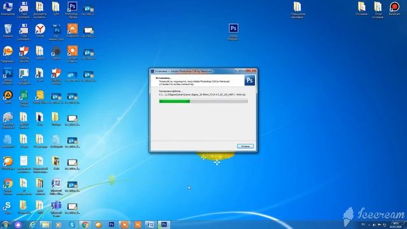Click the green installation progress bar
This screenshot has height=229, width=407.
coord(203,101)
